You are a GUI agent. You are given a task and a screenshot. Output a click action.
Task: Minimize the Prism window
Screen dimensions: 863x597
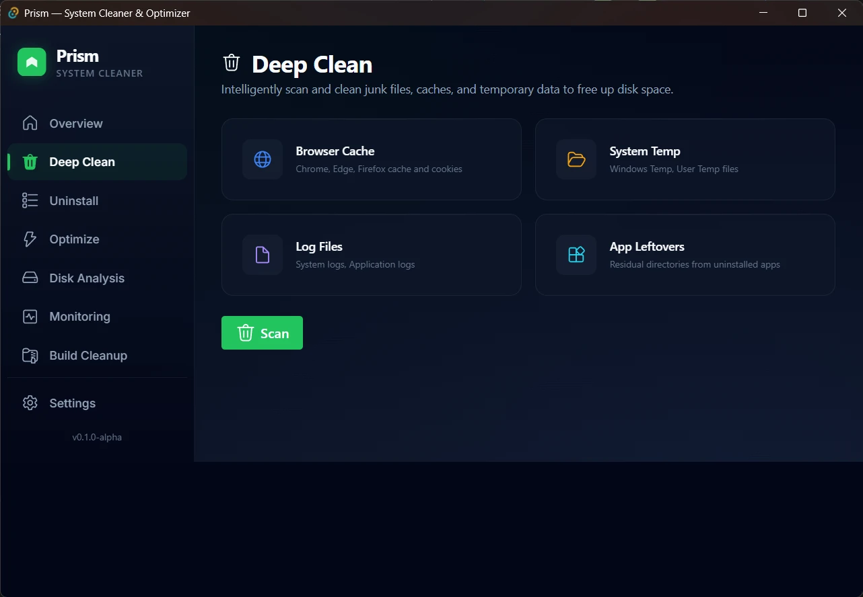(x=763, y=13)
